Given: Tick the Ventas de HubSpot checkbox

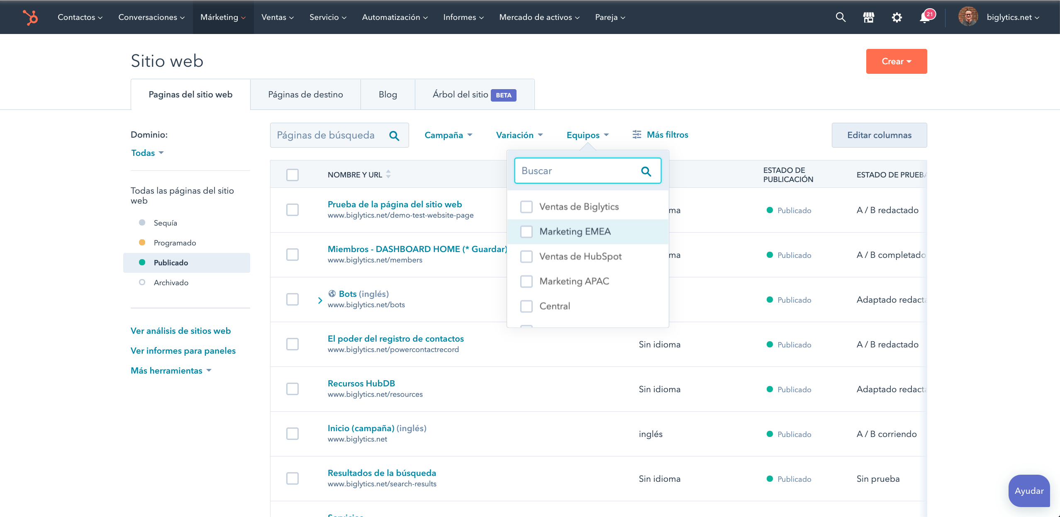Looking at the screenshot, I should coord(526,257).
